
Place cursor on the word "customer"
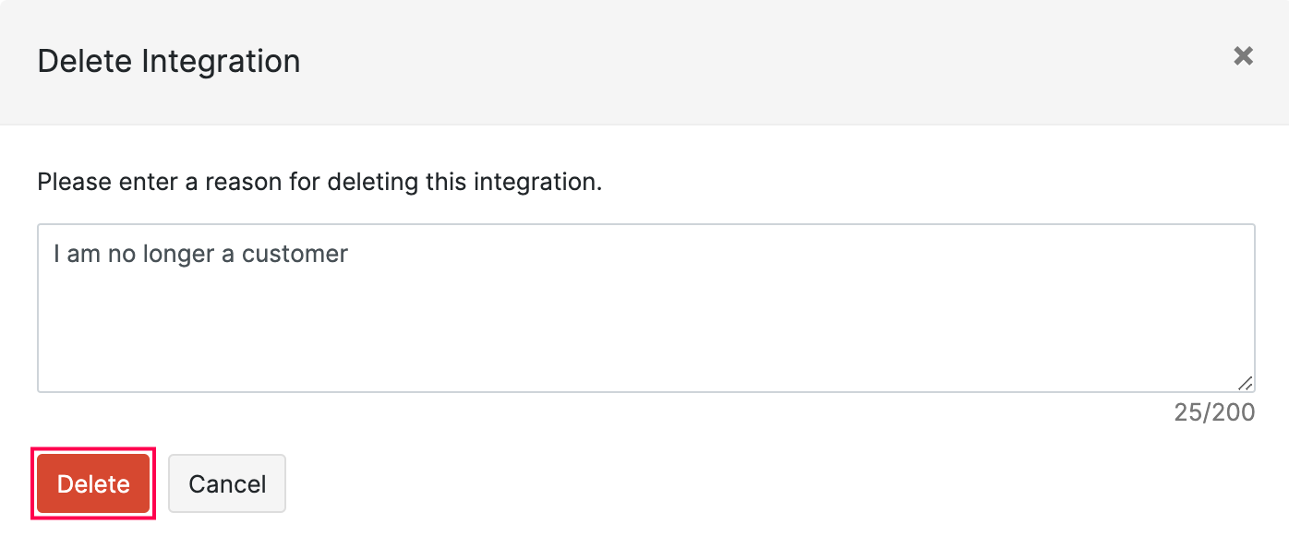(295, 254)
